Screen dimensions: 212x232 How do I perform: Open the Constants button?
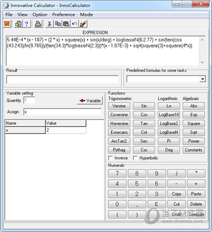pyautogui.click(x=194, y=150)
